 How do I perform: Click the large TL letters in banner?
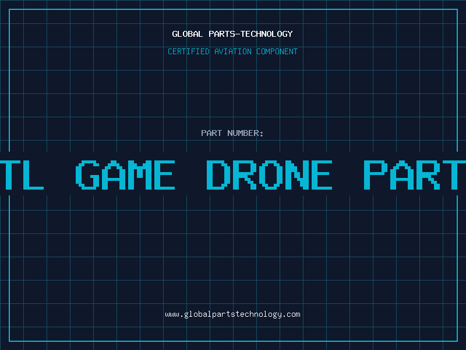pyautogui.click(x=22, y=174)
